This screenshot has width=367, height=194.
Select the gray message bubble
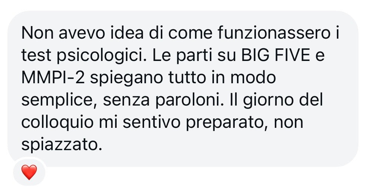(x=183, y=89)
